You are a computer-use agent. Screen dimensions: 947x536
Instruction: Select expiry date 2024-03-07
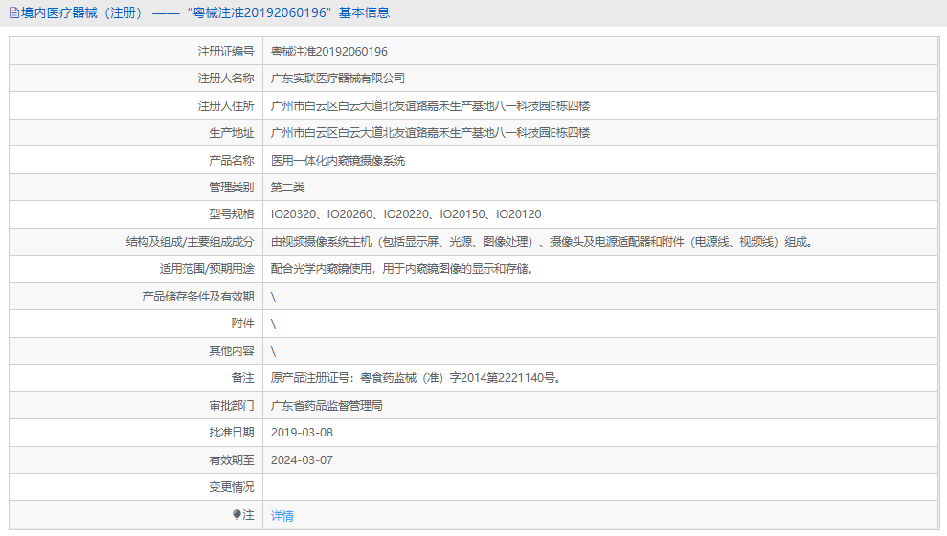(302, 460)
